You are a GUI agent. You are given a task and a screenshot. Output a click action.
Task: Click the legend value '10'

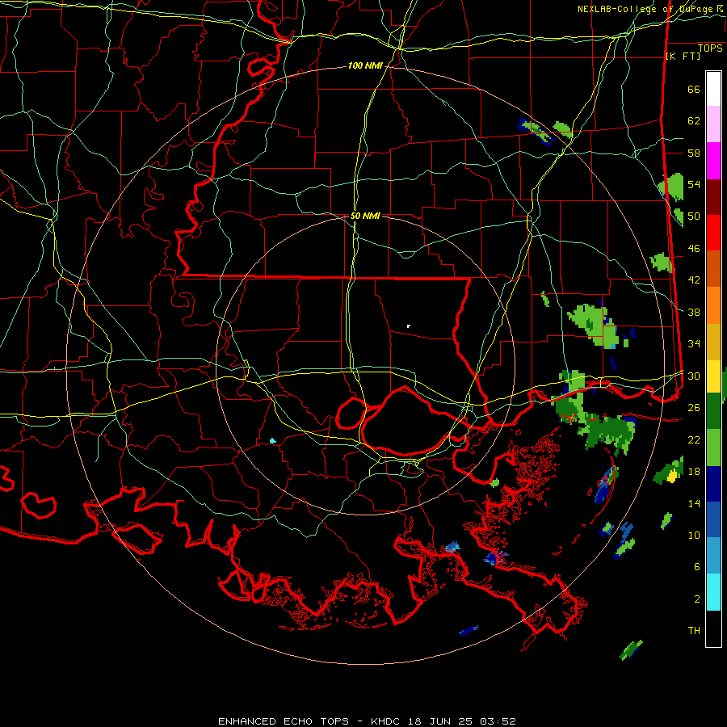click(x=694, y=535)
